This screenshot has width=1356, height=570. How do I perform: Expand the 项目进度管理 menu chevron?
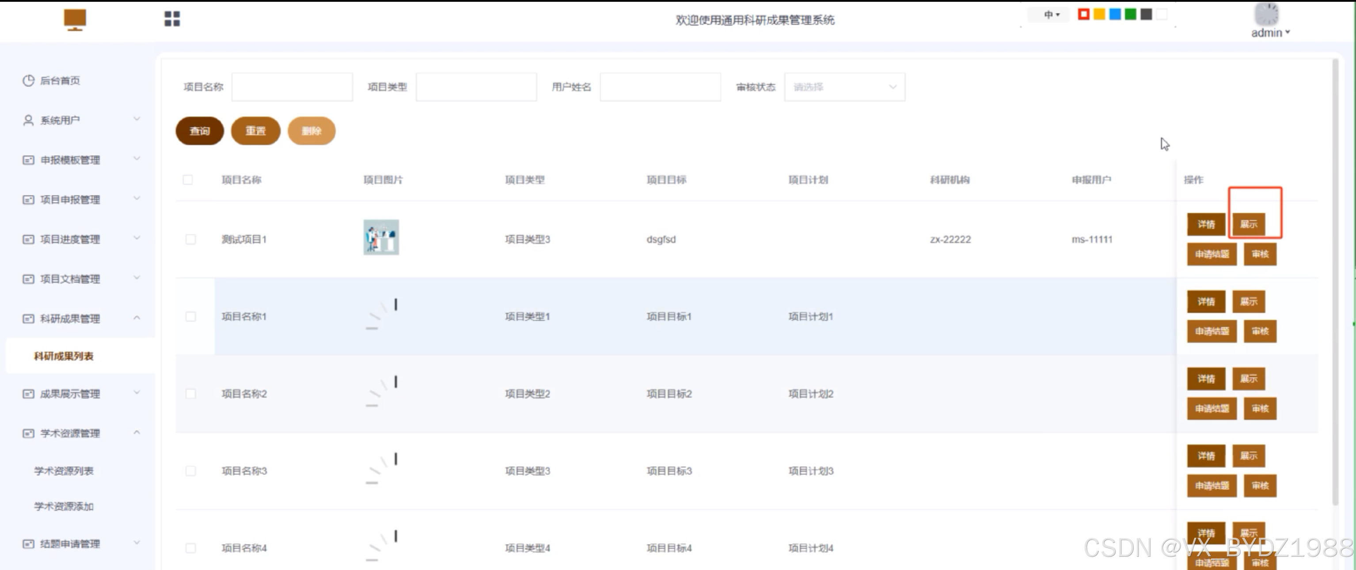(x=137, y=239)
